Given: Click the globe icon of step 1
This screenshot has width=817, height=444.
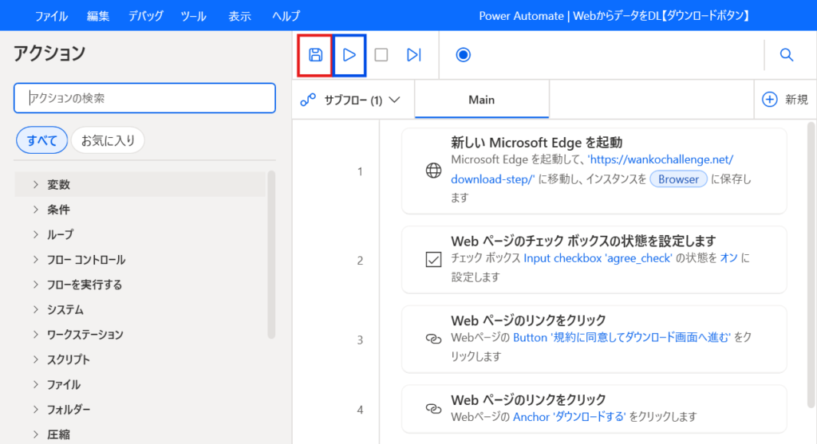Looking at the screenshot, I should click(x=433, y=171).
